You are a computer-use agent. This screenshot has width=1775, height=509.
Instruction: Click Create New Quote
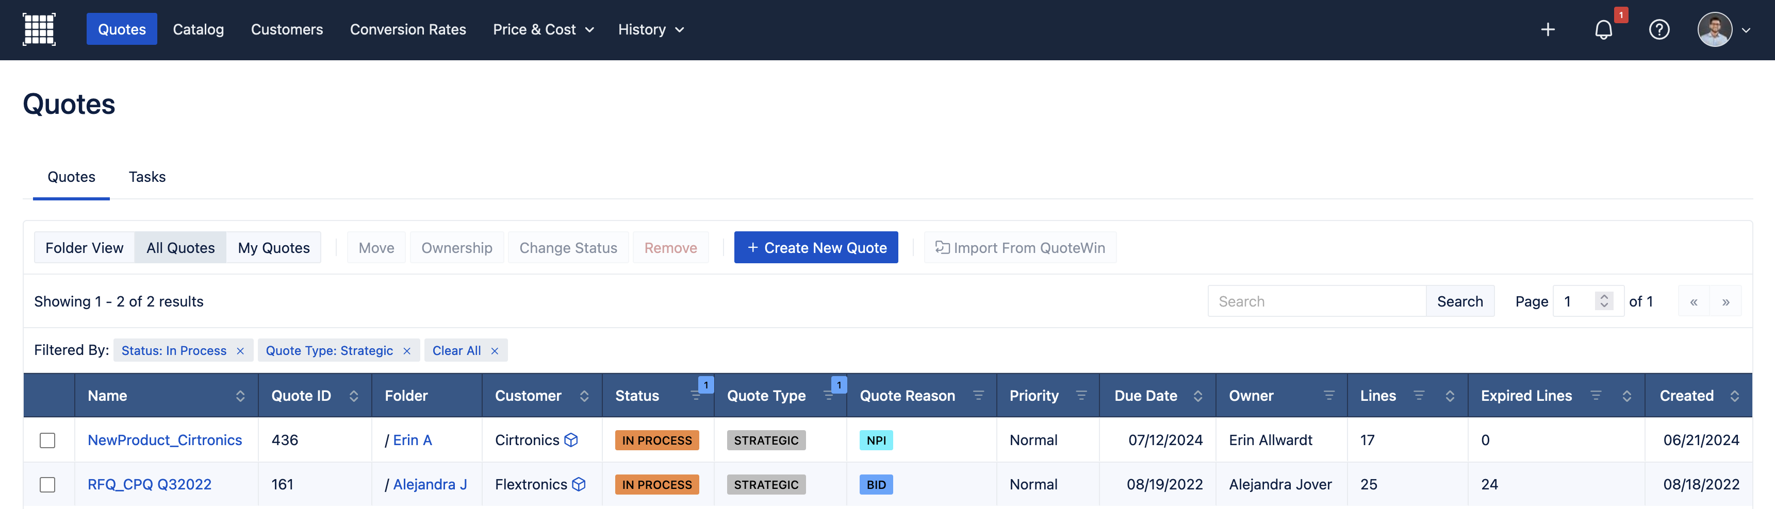[x=816, y=247]
